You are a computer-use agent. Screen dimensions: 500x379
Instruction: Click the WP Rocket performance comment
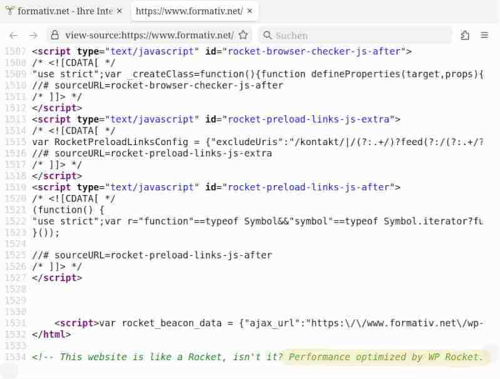click(x=258, y=357)
